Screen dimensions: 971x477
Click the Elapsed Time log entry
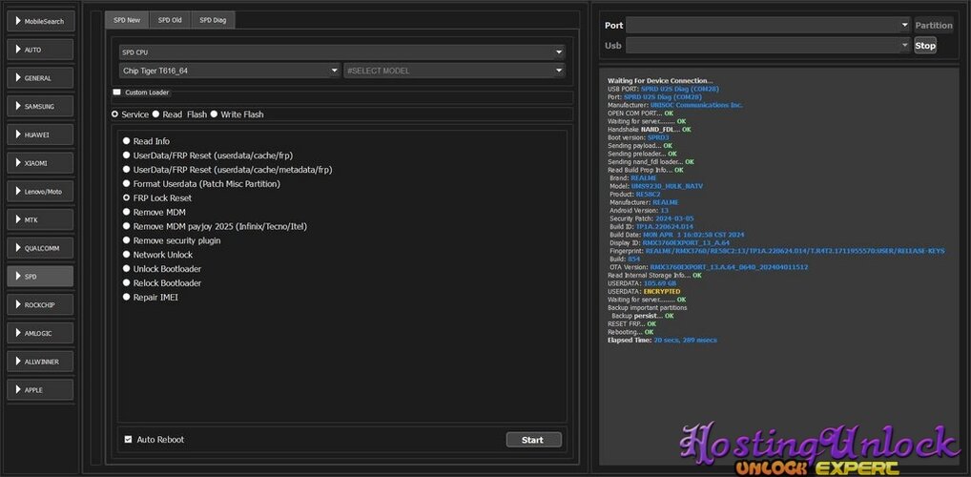coord(663,340)
